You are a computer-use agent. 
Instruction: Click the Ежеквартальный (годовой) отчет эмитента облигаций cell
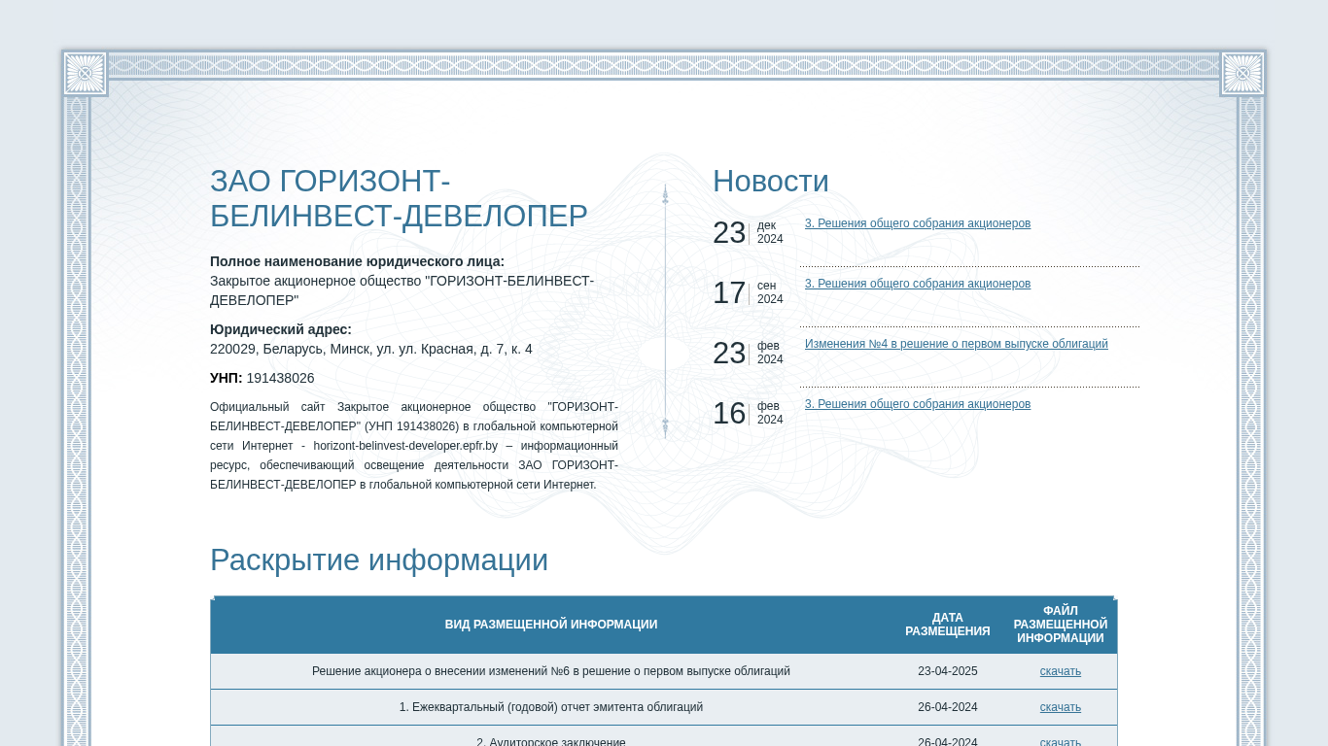551,707
